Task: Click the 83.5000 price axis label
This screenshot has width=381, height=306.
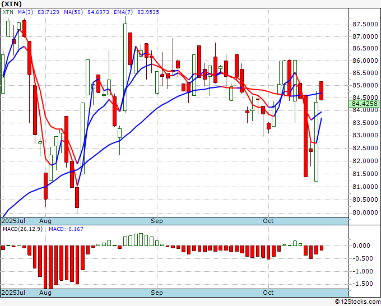Action: click(x=365, y=123)
